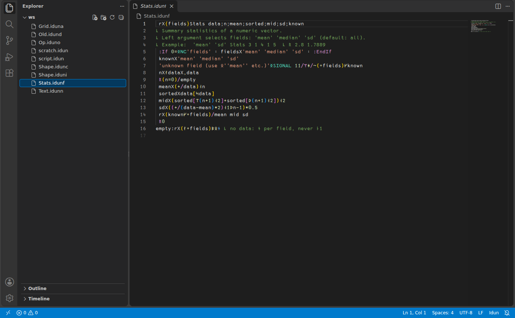Open Shape.iduni file

point(72,75)
